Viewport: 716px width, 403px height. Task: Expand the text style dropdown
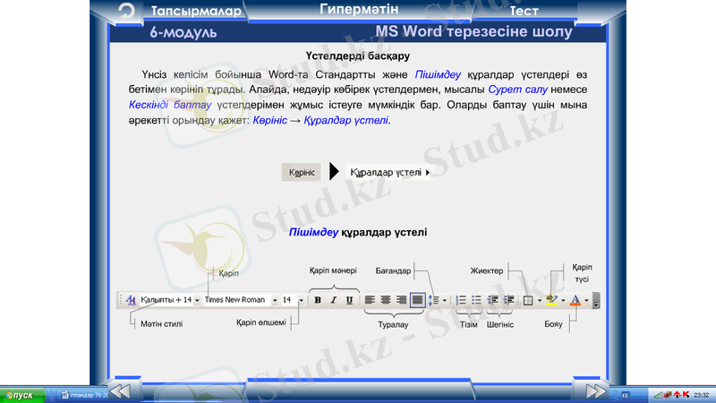197,300
